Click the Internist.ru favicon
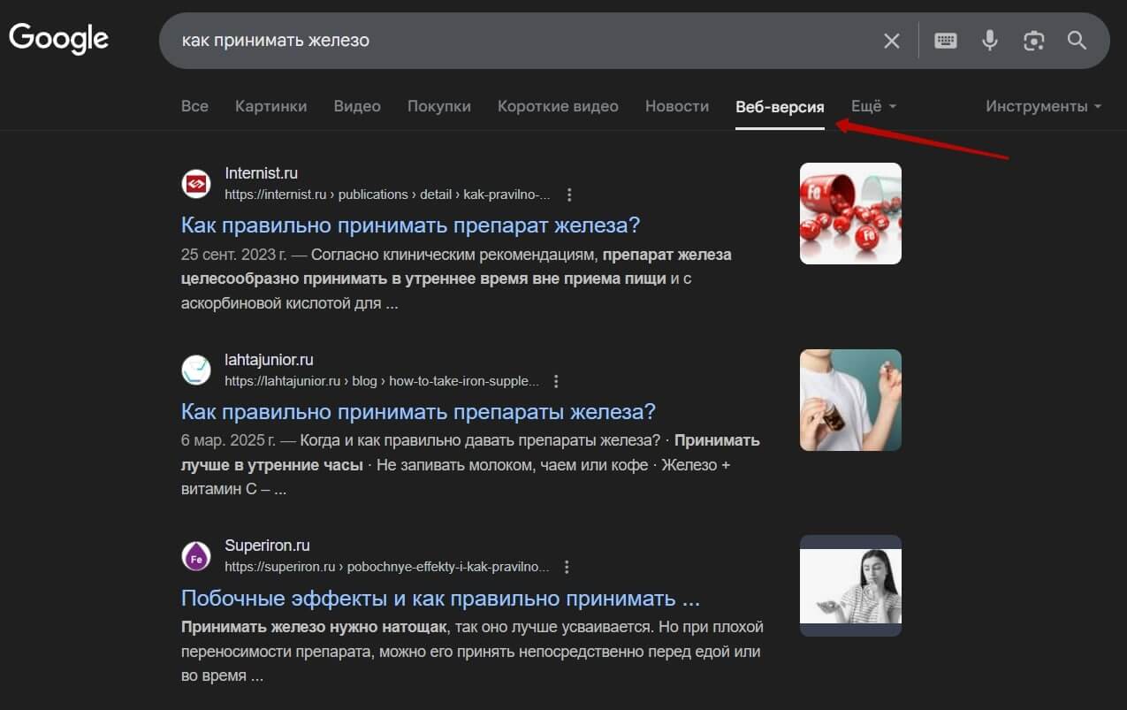The width and height of the screenshot is (1127, 710). (196, 183)
